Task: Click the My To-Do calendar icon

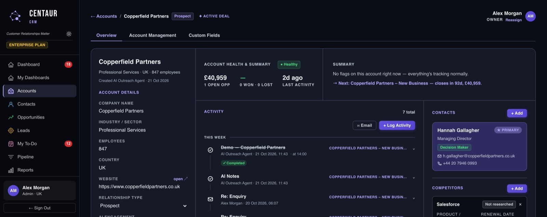Action: coord(11,144)
